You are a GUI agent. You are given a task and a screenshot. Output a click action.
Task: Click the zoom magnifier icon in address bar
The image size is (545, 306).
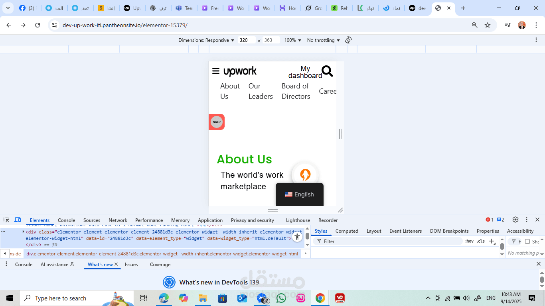(x=475, y=25)
